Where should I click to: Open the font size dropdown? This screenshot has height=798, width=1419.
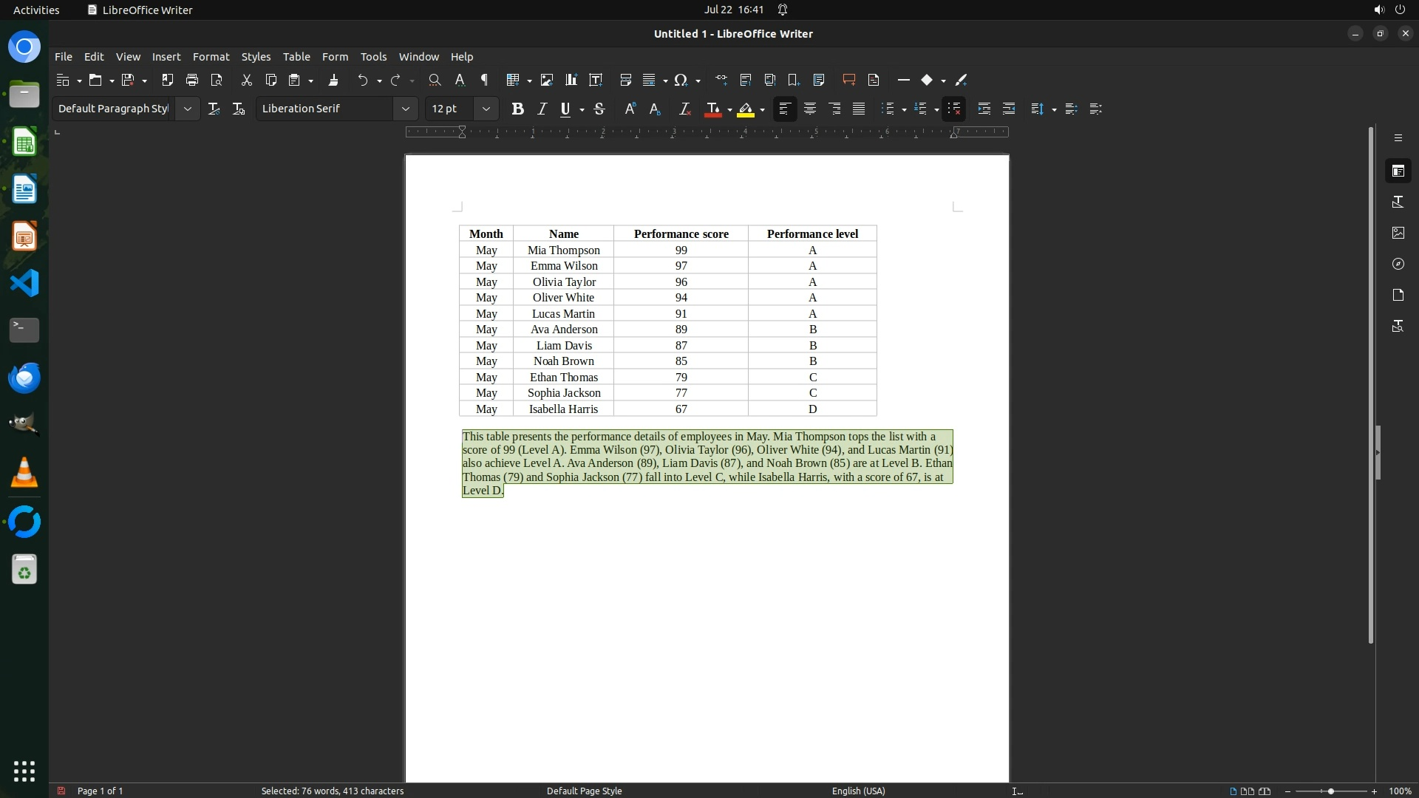click(x=486, y=109)
